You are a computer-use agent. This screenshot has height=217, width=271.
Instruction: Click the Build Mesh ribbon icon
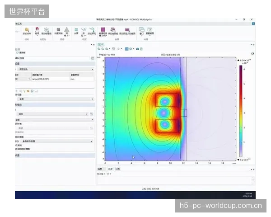coord(58,29)
